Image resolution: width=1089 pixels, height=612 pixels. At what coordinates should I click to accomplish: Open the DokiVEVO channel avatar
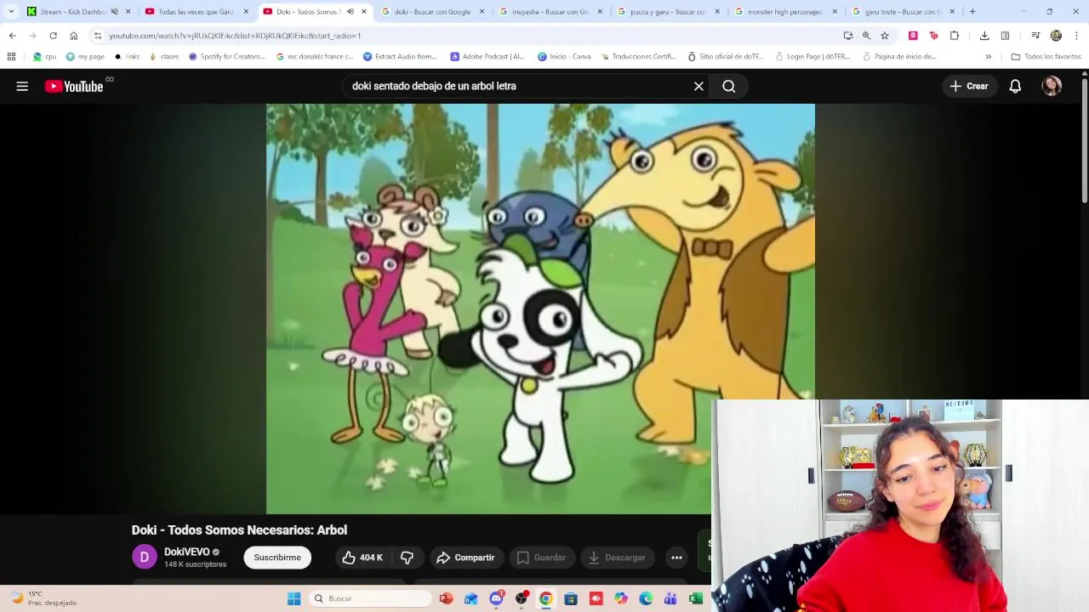point(145,557)
